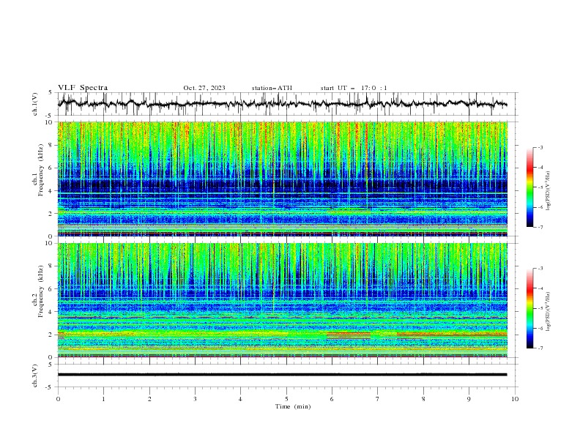Click the ch.3 flat black voltage trace
This screenshot has width=580, height=448.
pyautogui.click(x=282, y=375)
